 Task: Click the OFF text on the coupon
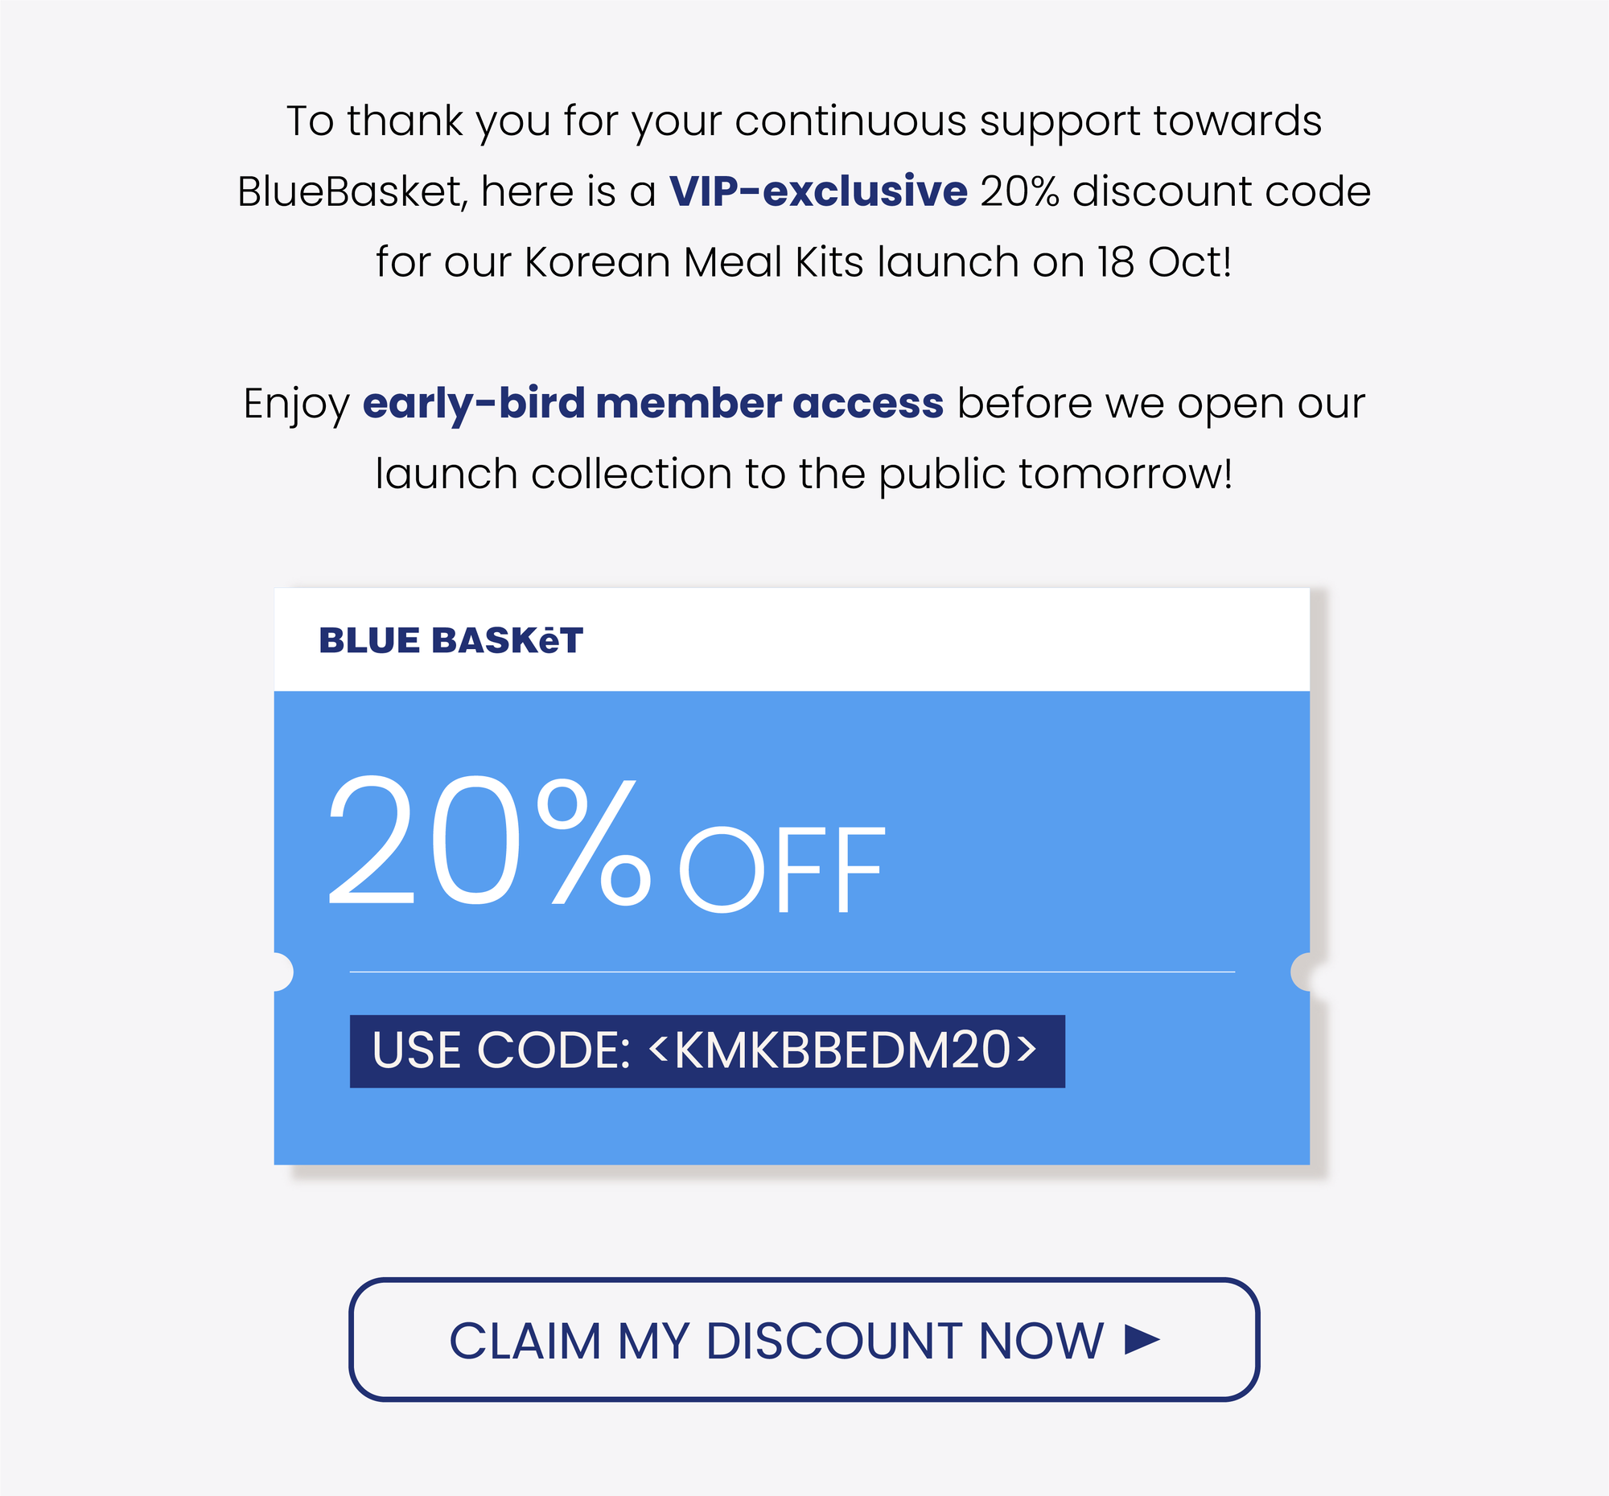[782, 869]
